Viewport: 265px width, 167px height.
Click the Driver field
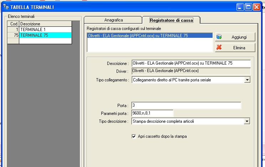click(191, 71)
